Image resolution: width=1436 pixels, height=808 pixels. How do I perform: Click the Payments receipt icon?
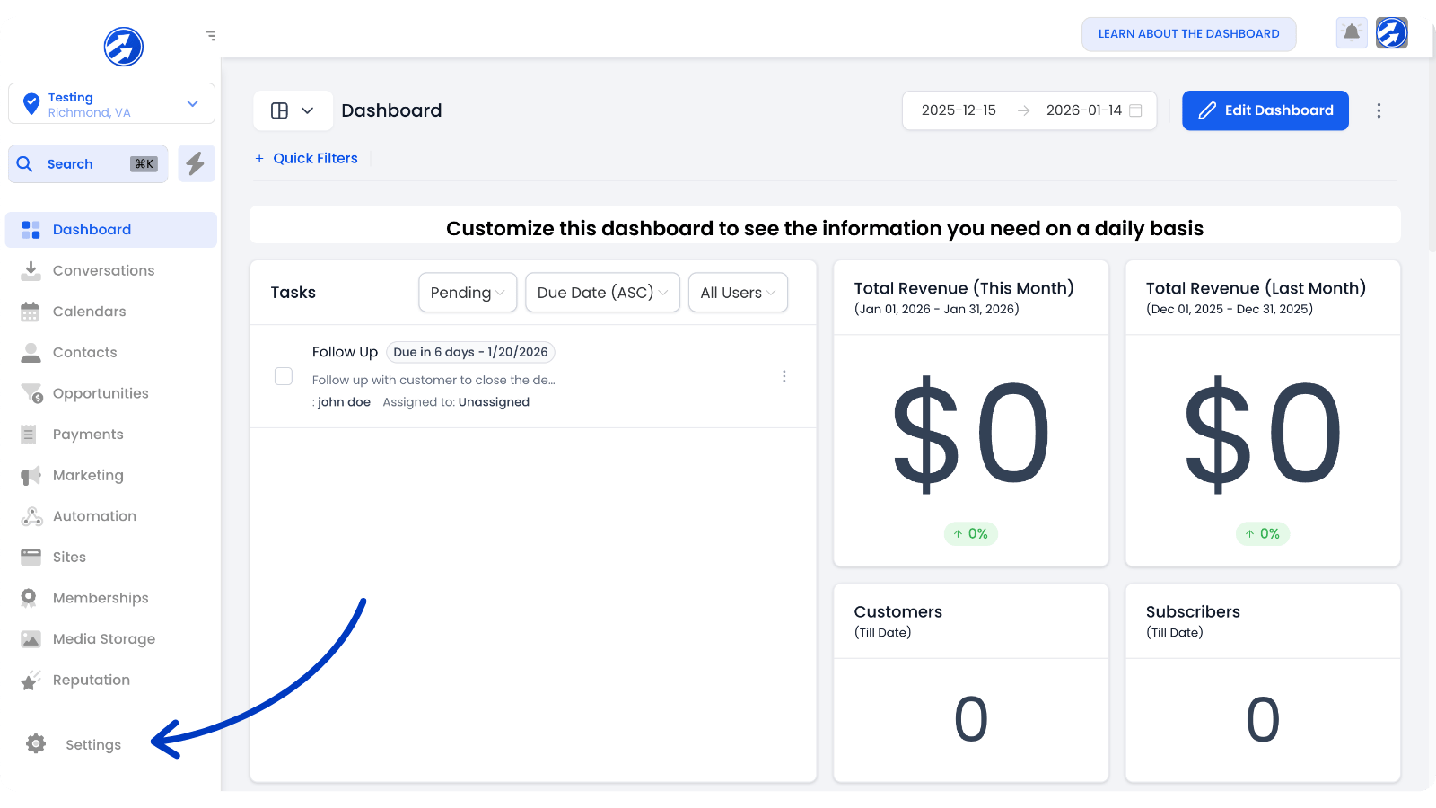29,435
